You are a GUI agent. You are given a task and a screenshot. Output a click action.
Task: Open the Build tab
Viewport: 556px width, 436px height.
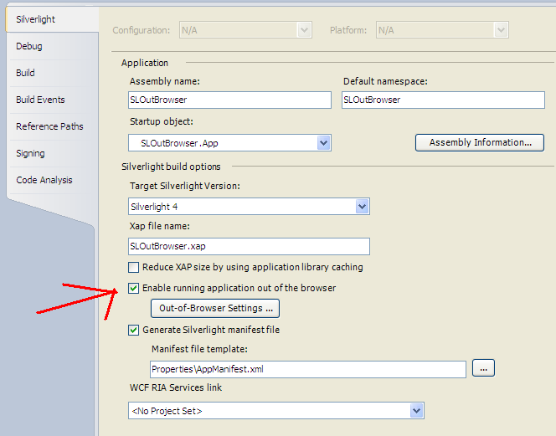click(25, 73)
